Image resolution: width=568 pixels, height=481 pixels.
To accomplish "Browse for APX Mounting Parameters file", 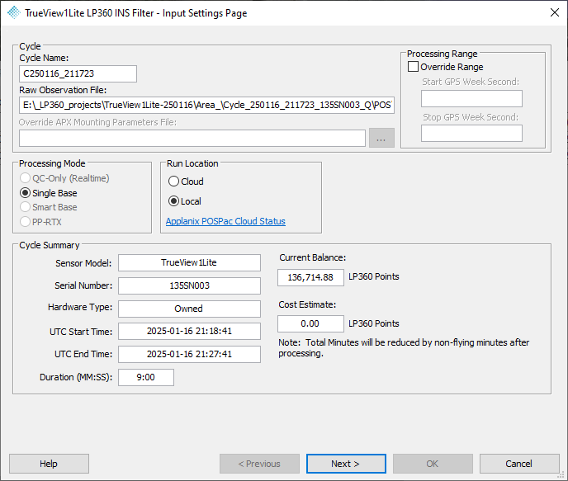I will [381, 138].
